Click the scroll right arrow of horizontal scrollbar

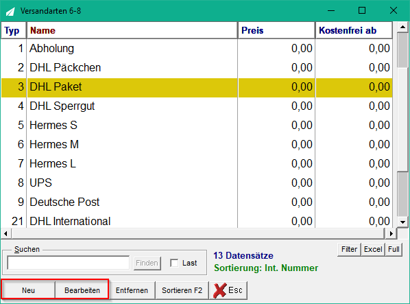[x=391, y=233]
